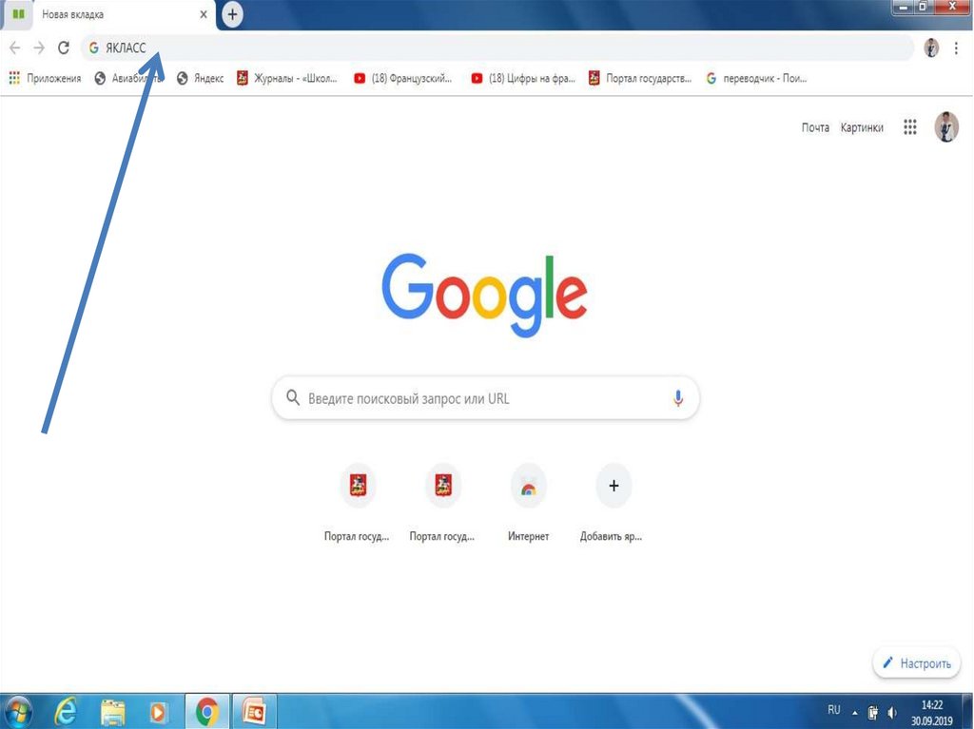This screenshot has height=729, width=974.
Task: Open second Портал госуд... shortcut tile
Action: [442, 503]
